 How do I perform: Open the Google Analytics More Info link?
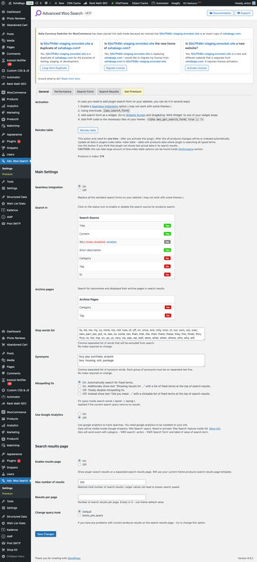click(215, 429)
